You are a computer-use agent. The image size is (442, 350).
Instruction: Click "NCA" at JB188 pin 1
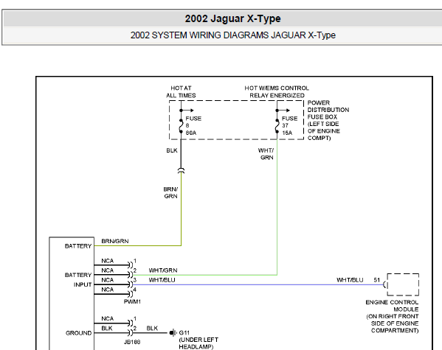[108, 319]
